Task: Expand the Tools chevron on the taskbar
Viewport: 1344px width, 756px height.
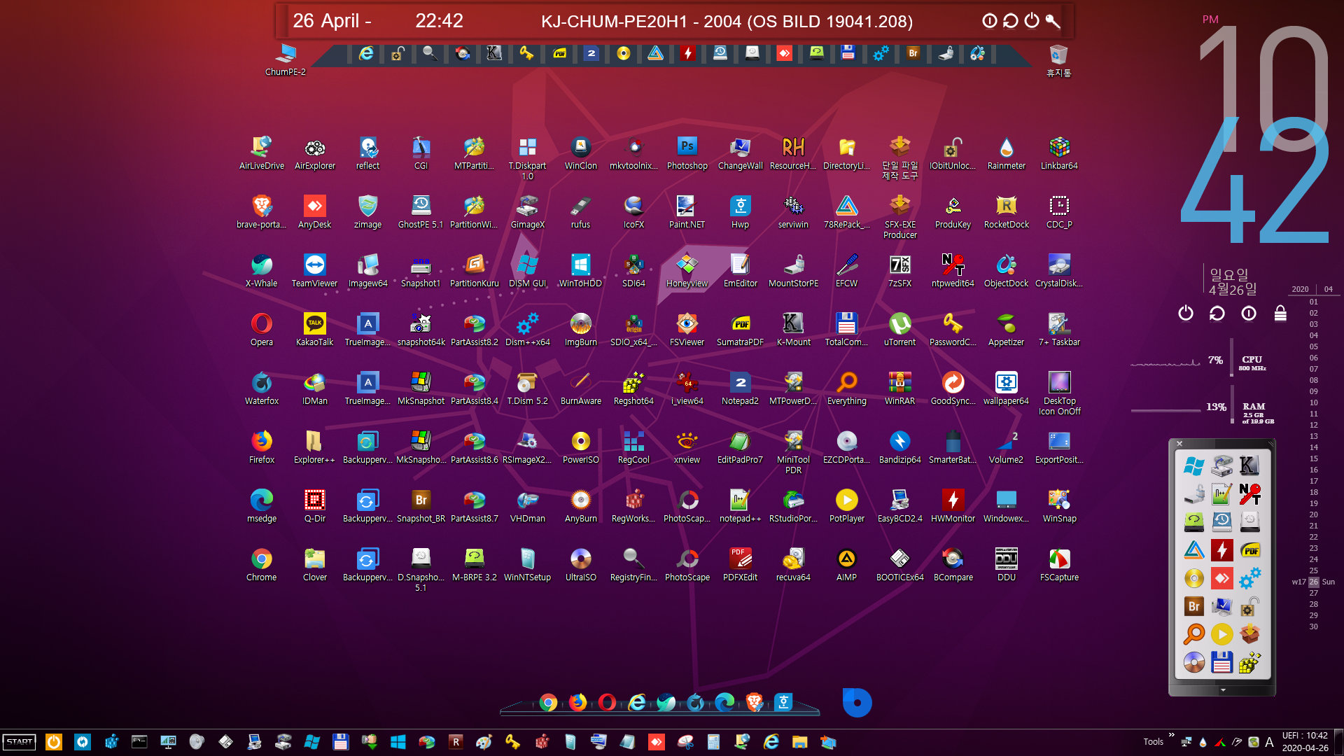Action: 1172,735
